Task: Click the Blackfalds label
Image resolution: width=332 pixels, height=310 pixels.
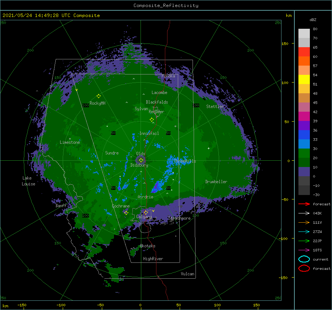Action: (157, 102)
